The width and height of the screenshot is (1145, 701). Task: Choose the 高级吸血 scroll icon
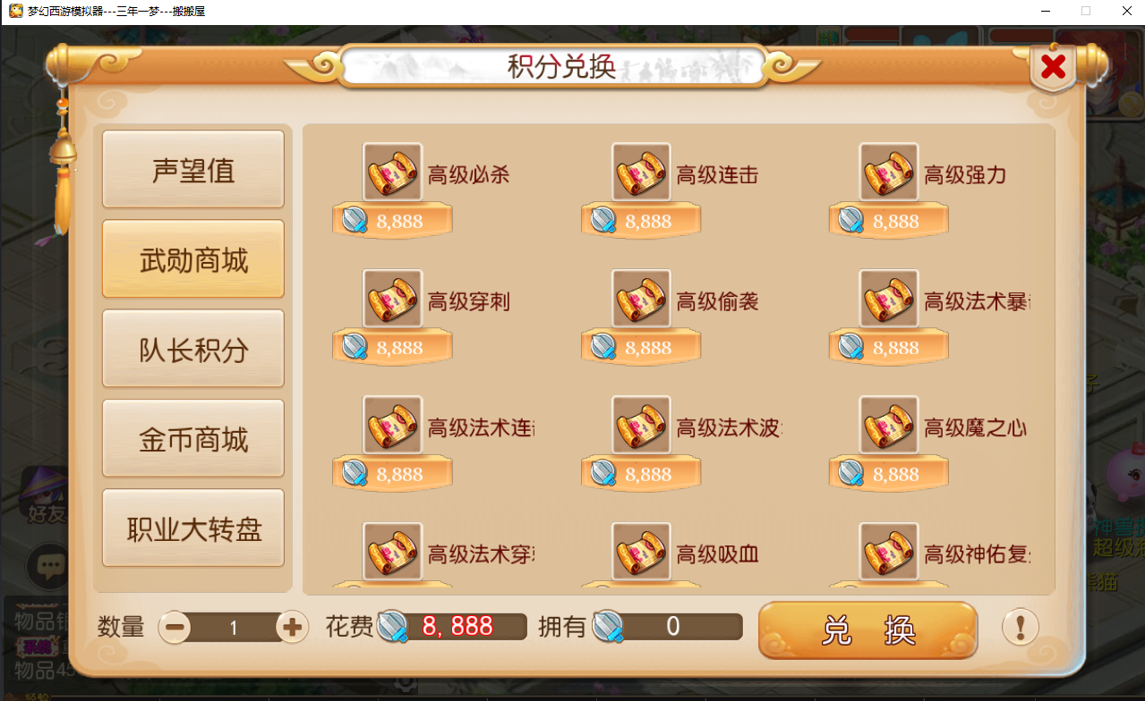pos(641,553)
